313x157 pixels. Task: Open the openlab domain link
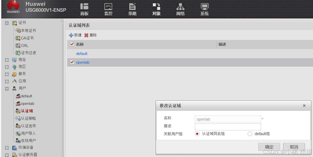point(83,62)
